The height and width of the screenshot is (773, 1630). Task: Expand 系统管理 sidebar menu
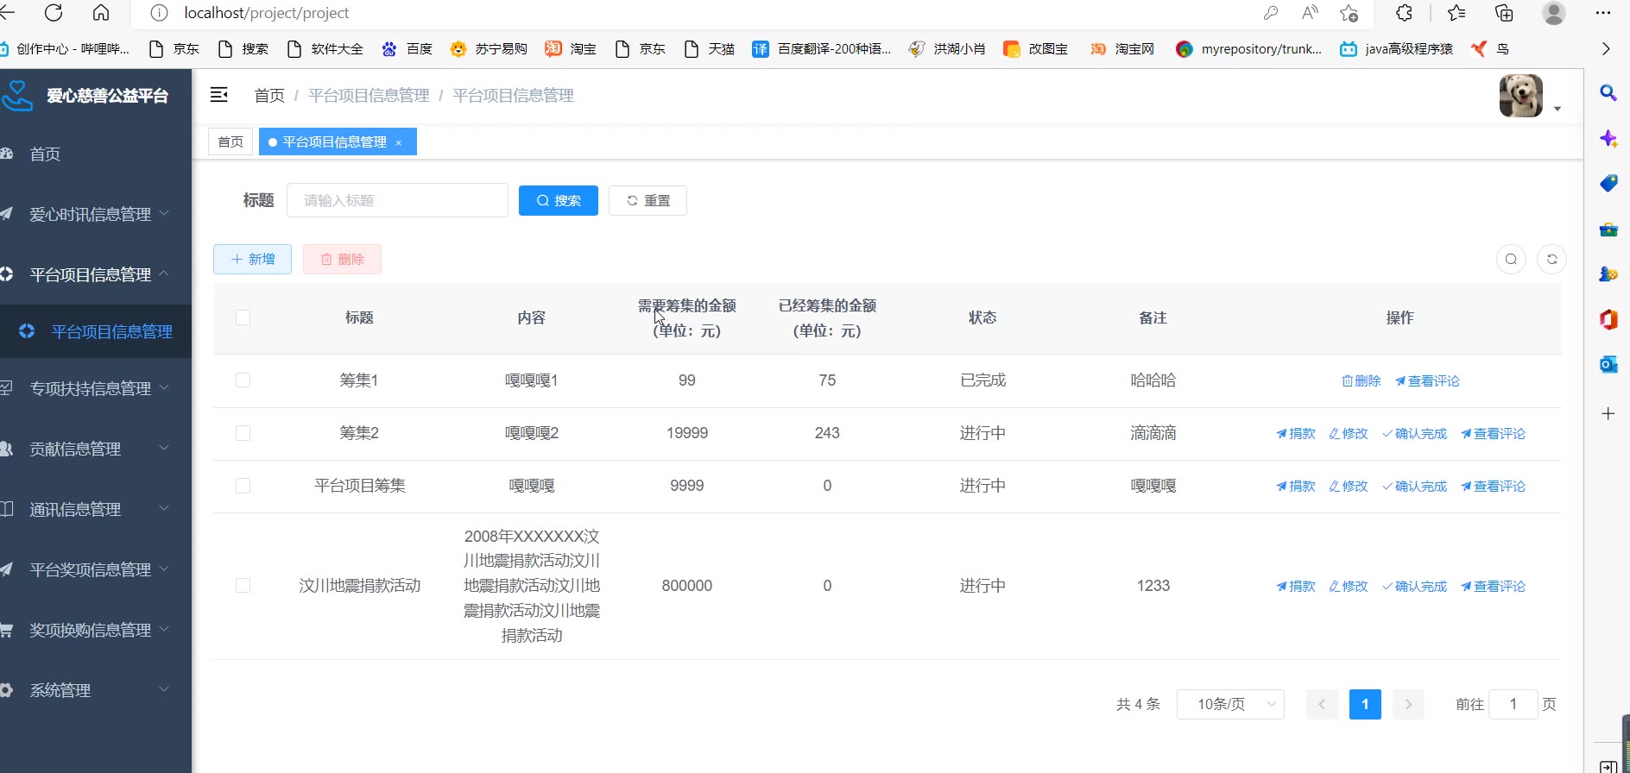(x=95, y=690)
